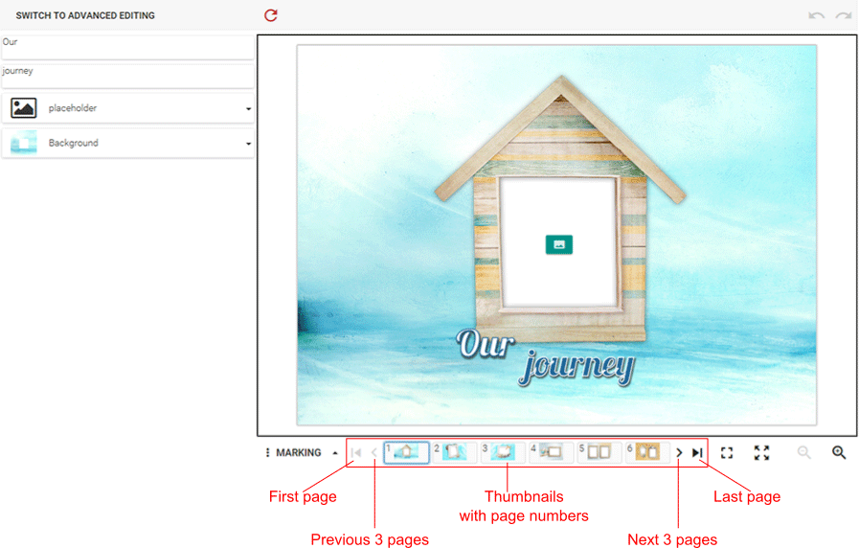Select page 6 thumbnail
The width and height of the screenshot is (859, 548).
(647, 452)
